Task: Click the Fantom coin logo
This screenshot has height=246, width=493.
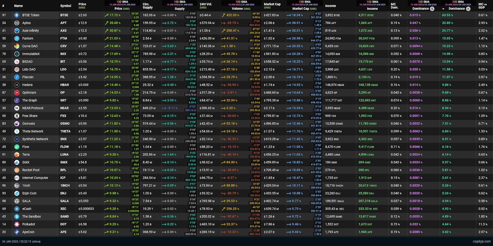Action: [x=17, y=38]
